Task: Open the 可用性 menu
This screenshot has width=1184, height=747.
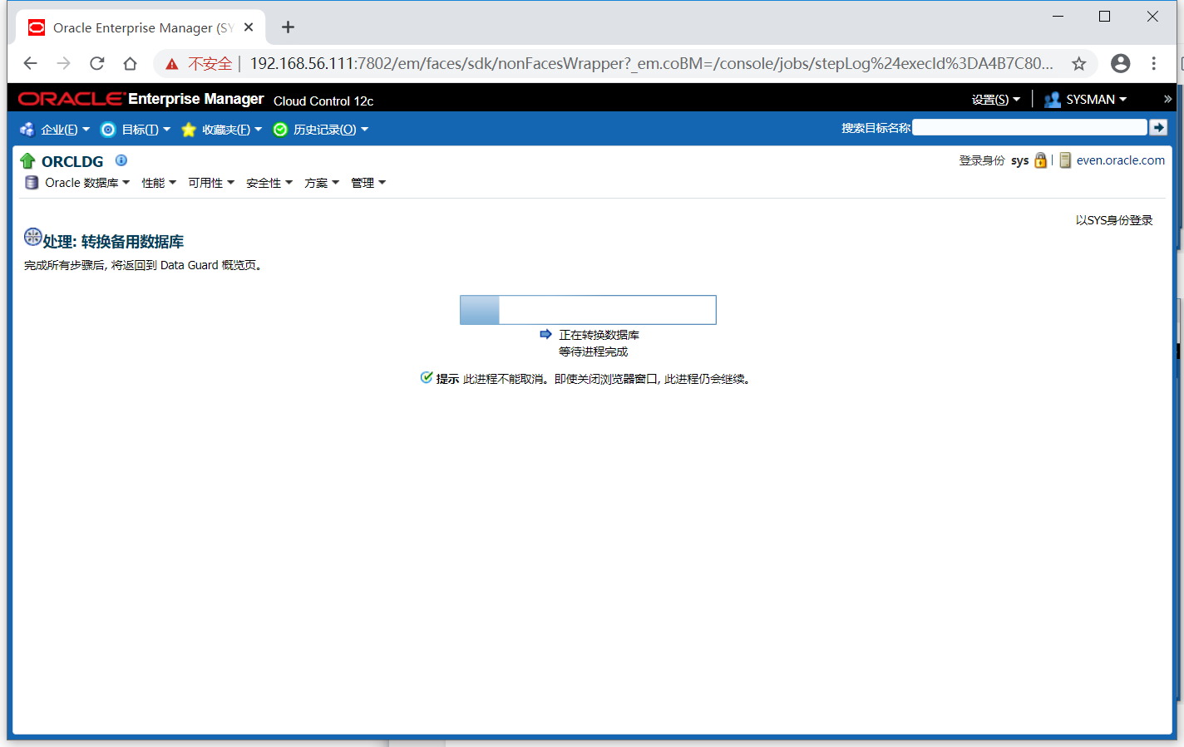Action: [210, 183]
